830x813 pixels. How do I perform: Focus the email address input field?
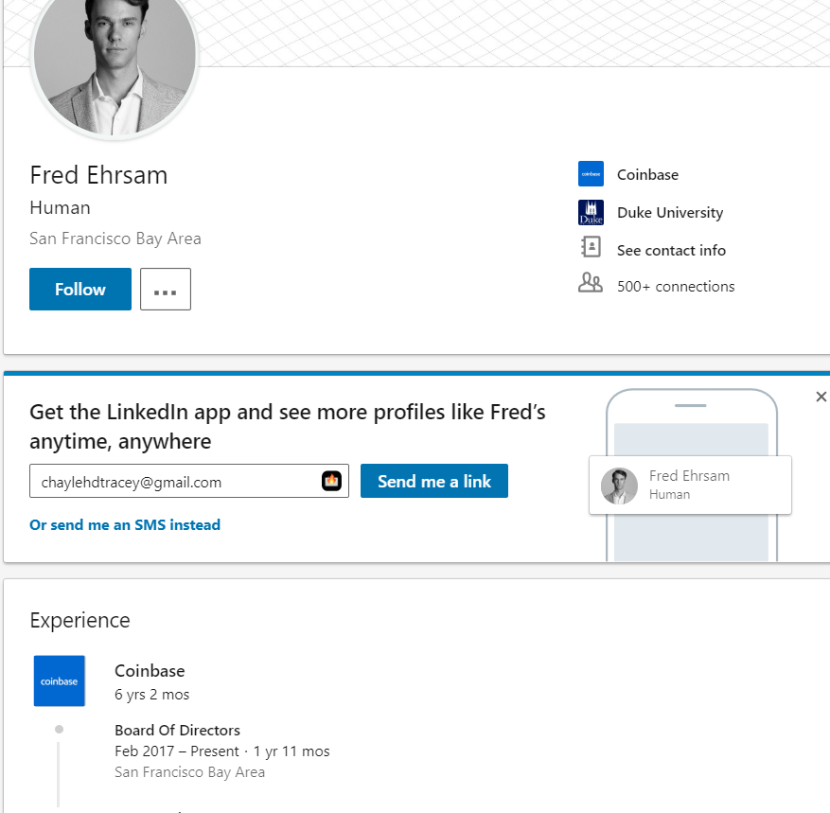175,482
